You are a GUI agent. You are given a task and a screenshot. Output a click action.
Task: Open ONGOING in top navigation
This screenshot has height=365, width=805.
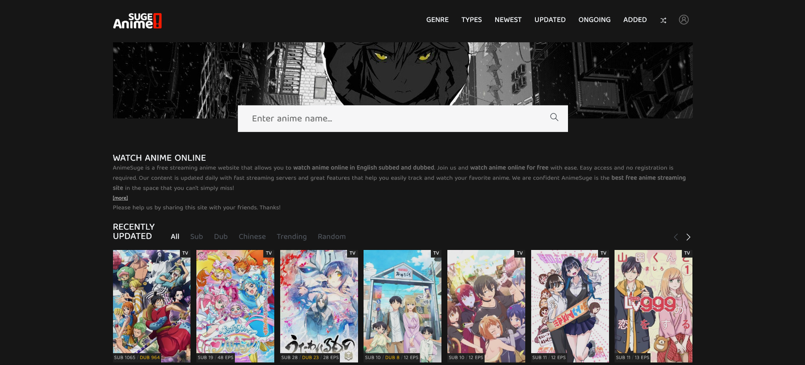pyautogui.click(x=594, y=20)
